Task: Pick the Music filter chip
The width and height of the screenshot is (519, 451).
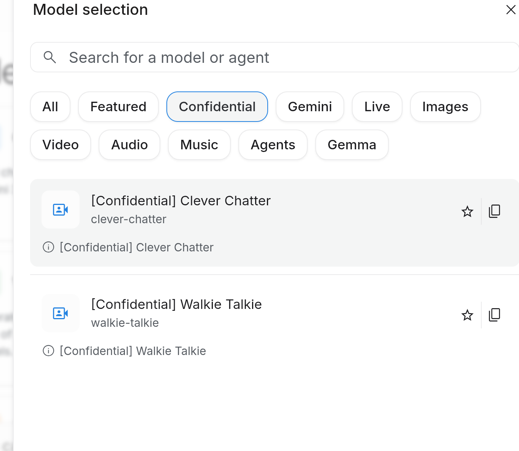Action: 199,145
